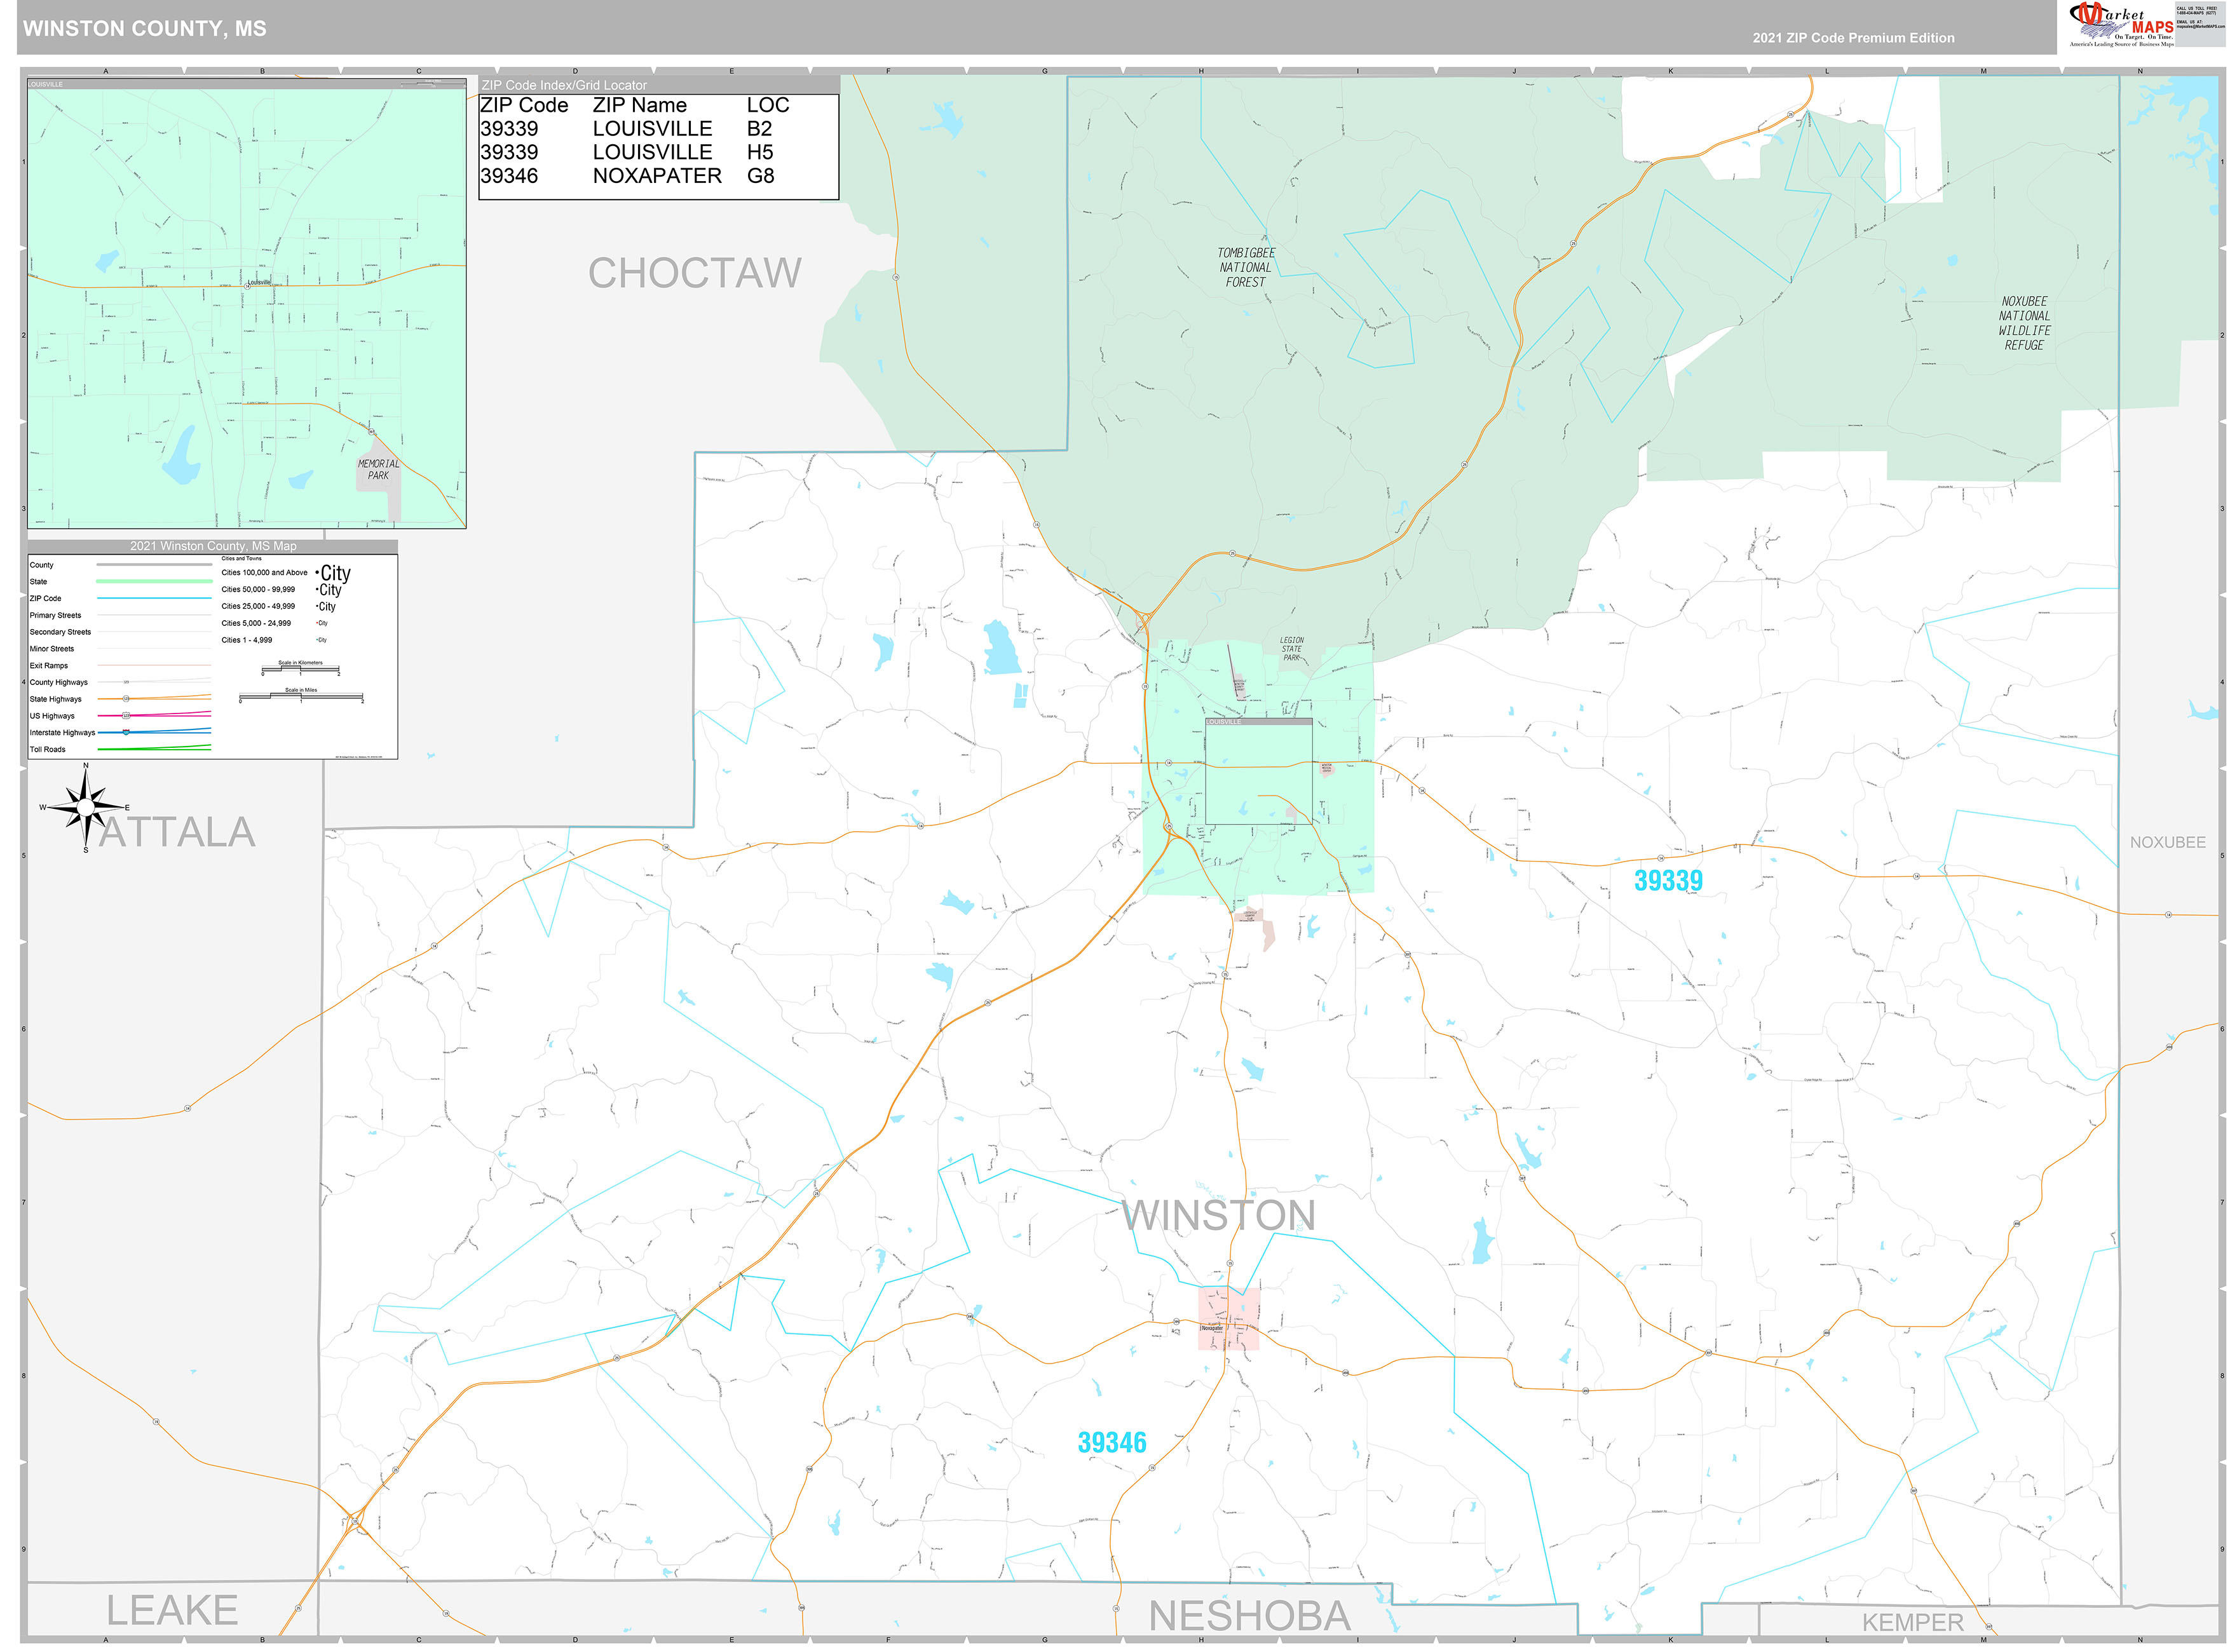Expand the 2021 Winston County Map legend header
2237x1652 pixels.
point(213,546)
